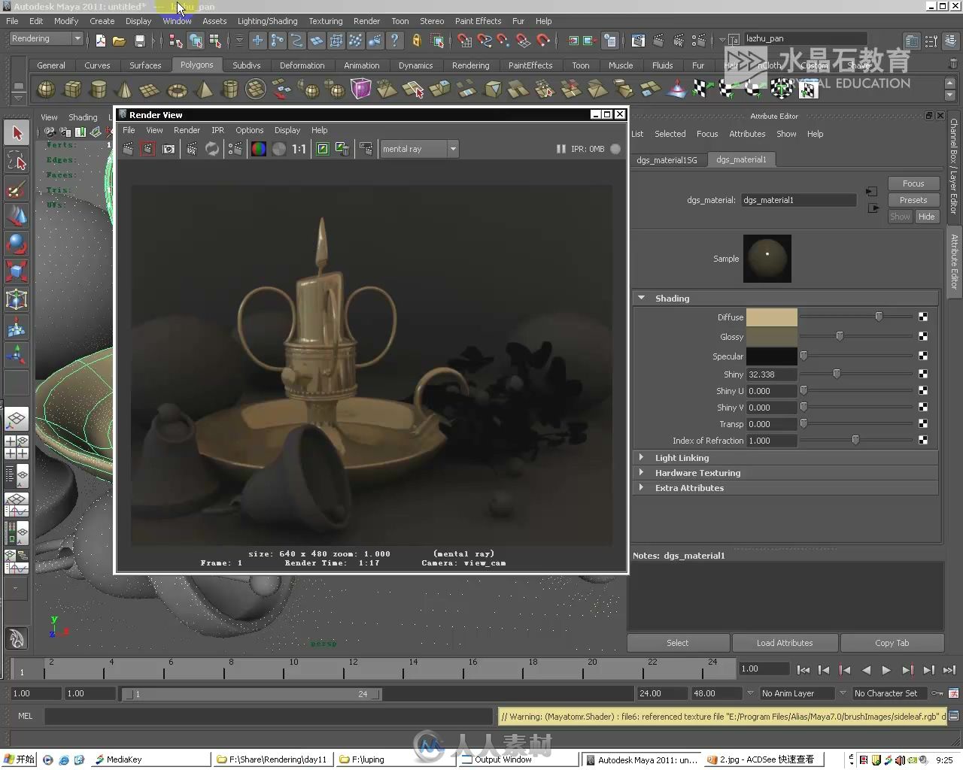Screen dimensions: 963x770
Task: Open the Paint Effects menu
Action: pyautogui.click(x=478, y=21)
